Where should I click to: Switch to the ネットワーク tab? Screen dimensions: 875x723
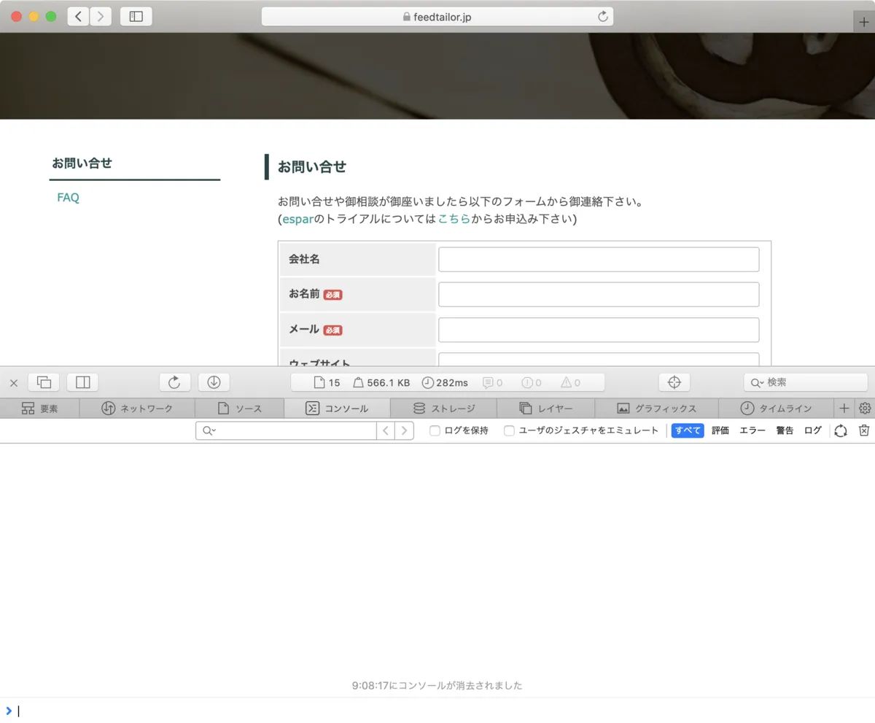point(137,409)
